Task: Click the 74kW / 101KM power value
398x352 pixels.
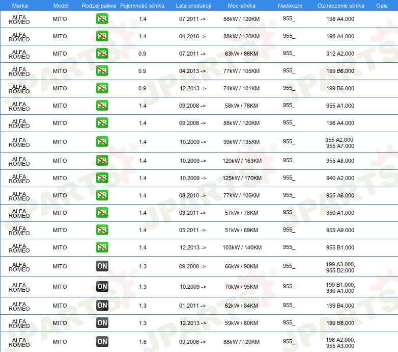Action: 241,88
